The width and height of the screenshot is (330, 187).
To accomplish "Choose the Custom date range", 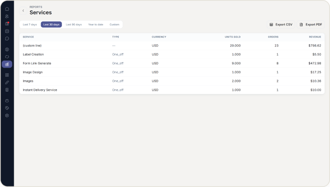I will (115, 24).
